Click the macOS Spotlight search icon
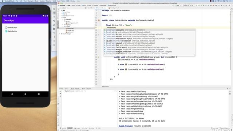 tap(227, 1)
